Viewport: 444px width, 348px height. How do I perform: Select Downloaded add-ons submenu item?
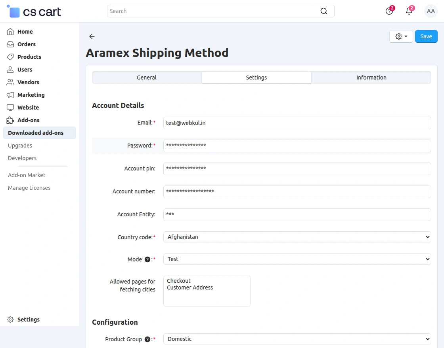coord(40,133)
